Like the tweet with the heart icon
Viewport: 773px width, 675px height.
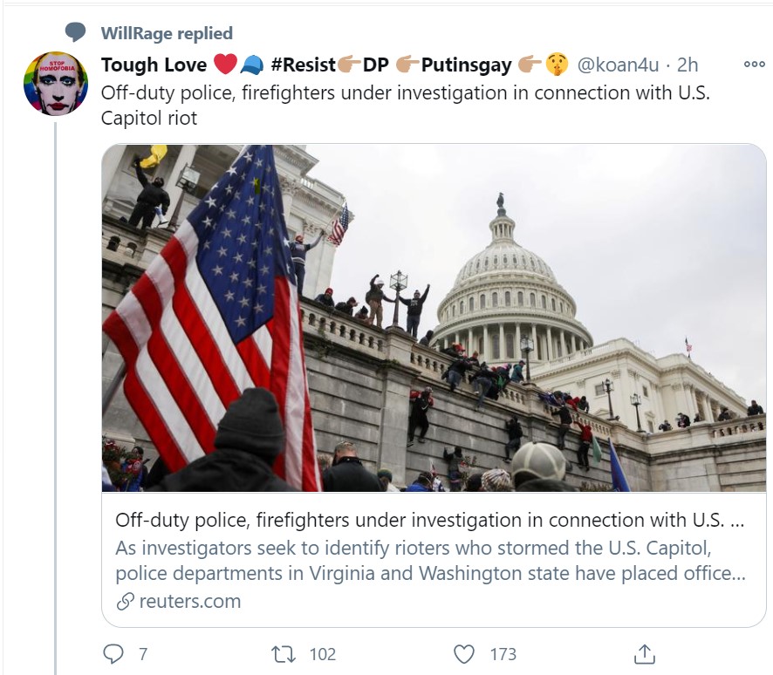465,653
